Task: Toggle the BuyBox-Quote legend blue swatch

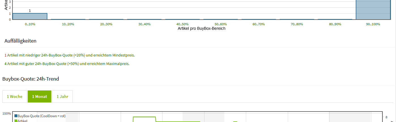Action: tap(16, 116)
